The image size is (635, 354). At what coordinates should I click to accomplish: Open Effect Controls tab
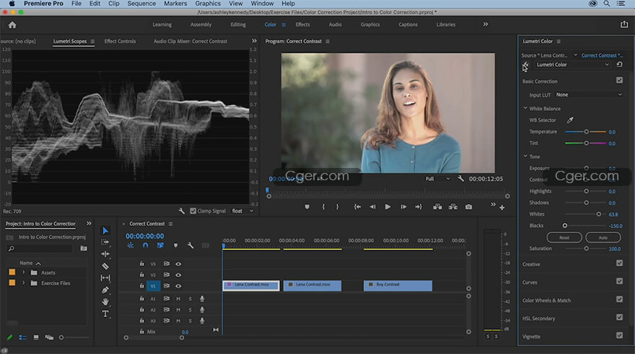click(121, 41)
